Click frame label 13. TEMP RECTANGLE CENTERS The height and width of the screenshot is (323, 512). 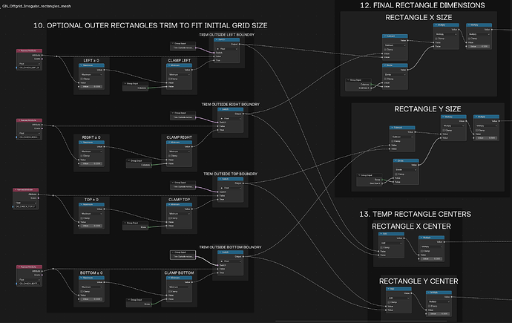point(415,215)
